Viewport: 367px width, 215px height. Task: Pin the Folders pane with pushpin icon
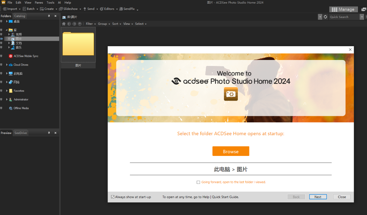pyautogui.click(x=49, y=16)
